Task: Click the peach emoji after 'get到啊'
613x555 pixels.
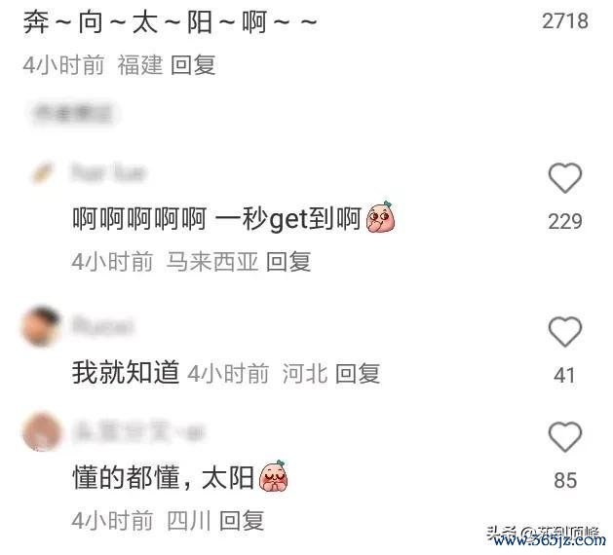Action: tap(380, 217)
